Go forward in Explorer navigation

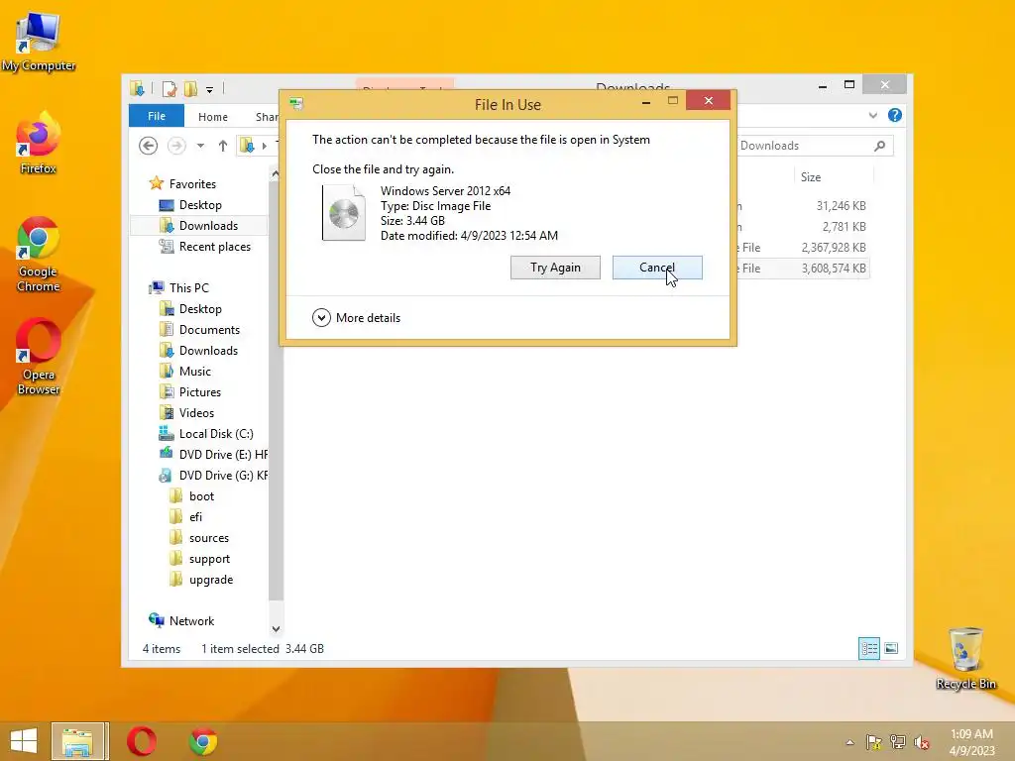(176, 146)
